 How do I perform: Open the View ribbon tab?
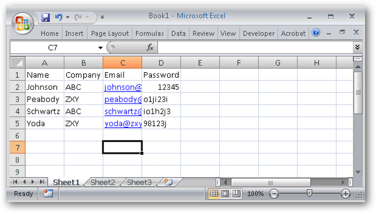click(228, 33)
